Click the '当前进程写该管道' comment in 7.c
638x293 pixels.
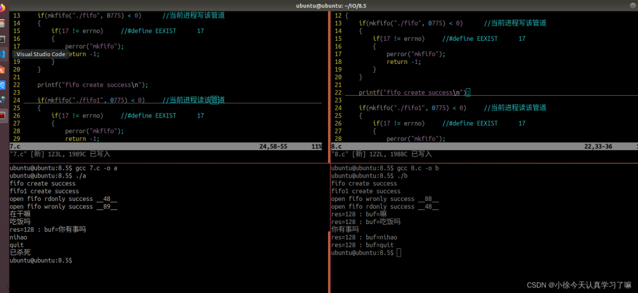194,16
